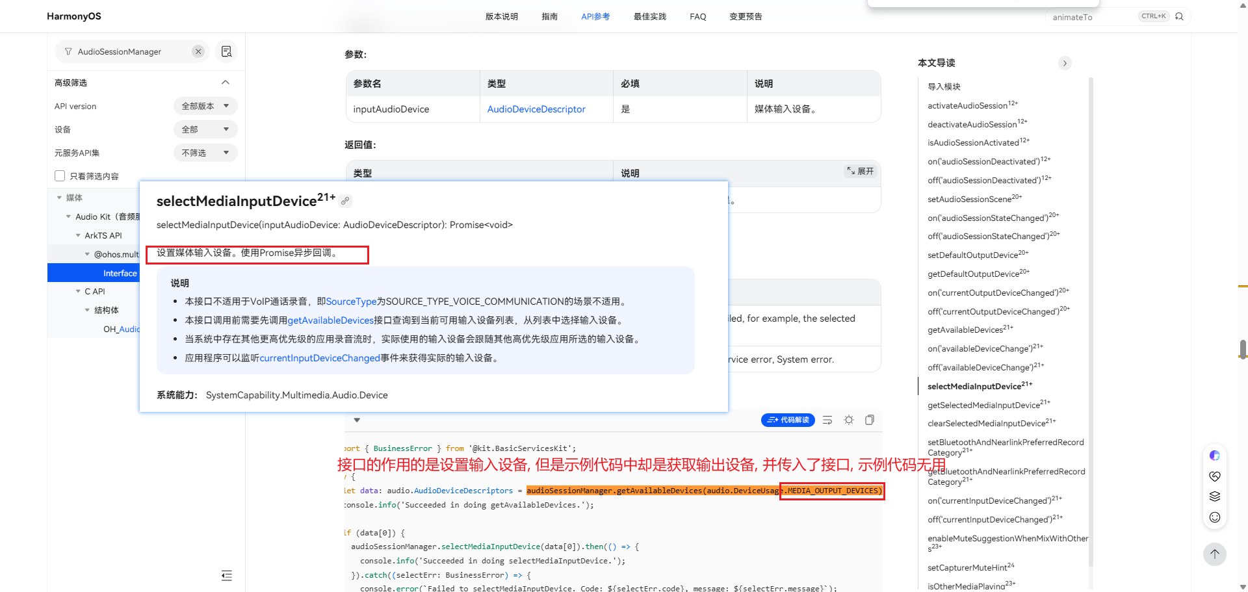This screenshot has height=592, width=1248.
Task: Click the back-to-top arrow button
Action: click(1214, 554)
